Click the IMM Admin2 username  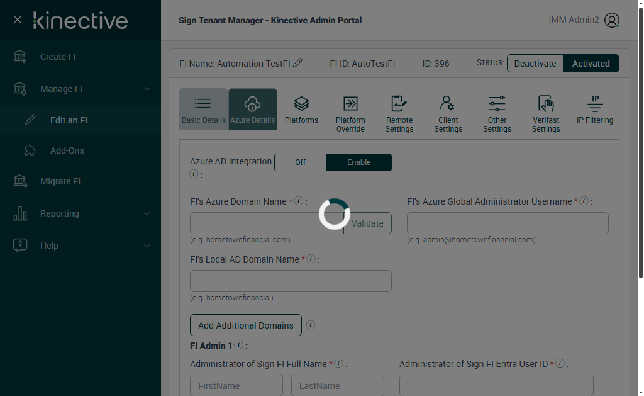click(x=574, y=20)
